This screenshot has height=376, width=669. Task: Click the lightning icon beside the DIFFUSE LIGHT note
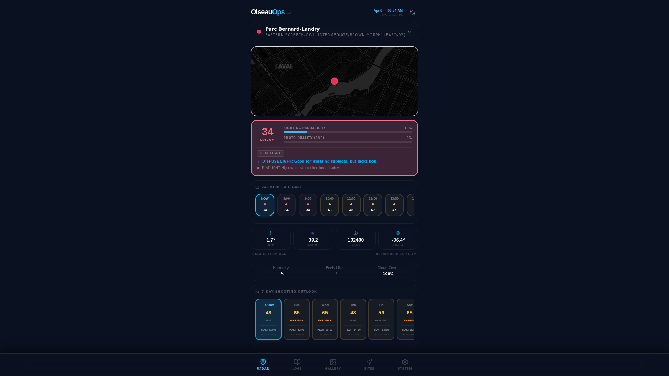(x=258, y=162)
